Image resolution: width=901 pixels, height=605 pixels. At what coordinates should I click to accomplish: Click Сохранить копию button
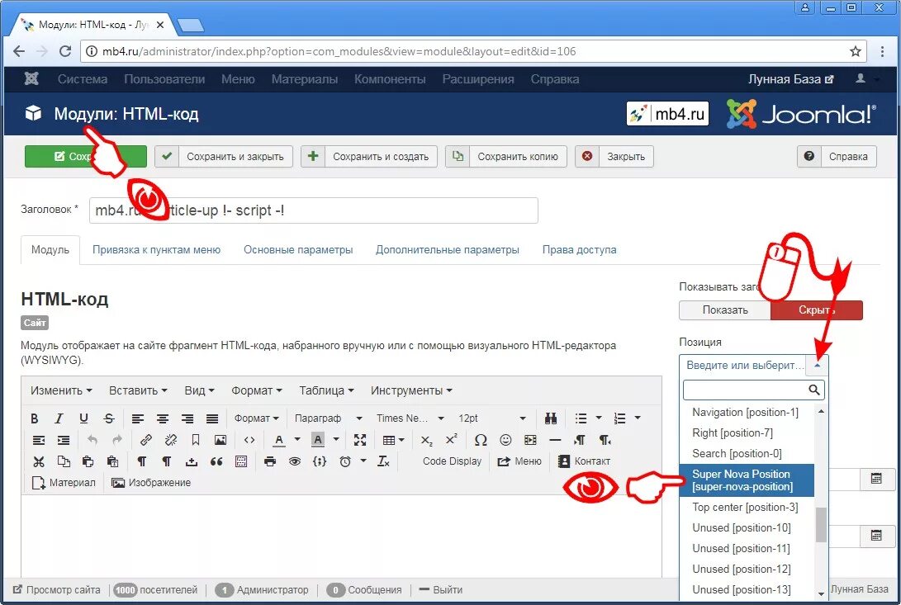point(506,156)
